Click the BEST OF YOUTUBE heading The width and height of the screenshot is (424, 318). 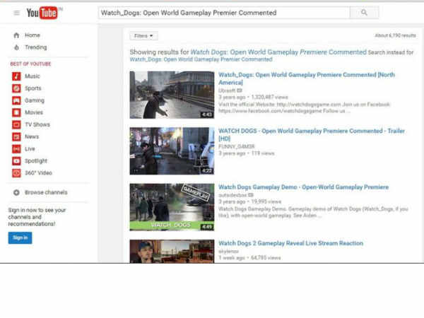(x=30, y=64)
